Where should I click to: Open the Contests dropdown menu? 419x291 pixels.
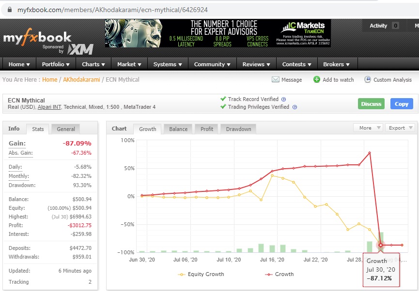(297, 64)
